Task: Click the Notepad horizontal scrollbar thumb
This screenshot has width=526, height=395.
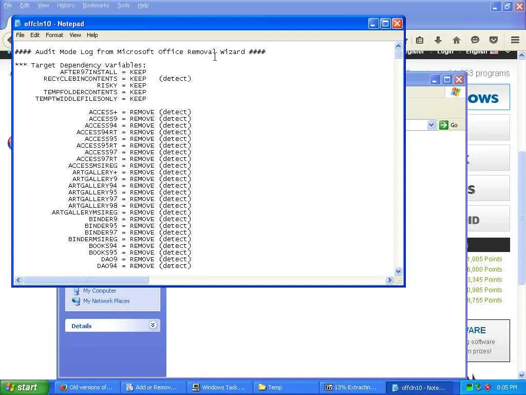Action: tap(86, 280)
